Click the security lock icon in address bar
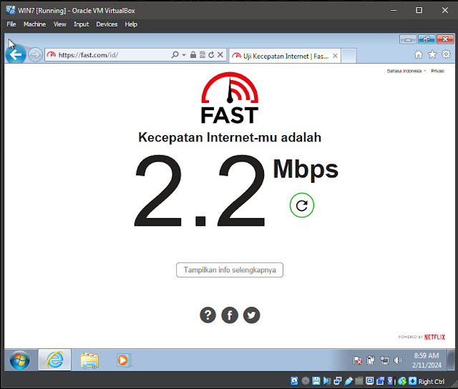This screenshot has width=458, height=389. click(x=193, y=54)
